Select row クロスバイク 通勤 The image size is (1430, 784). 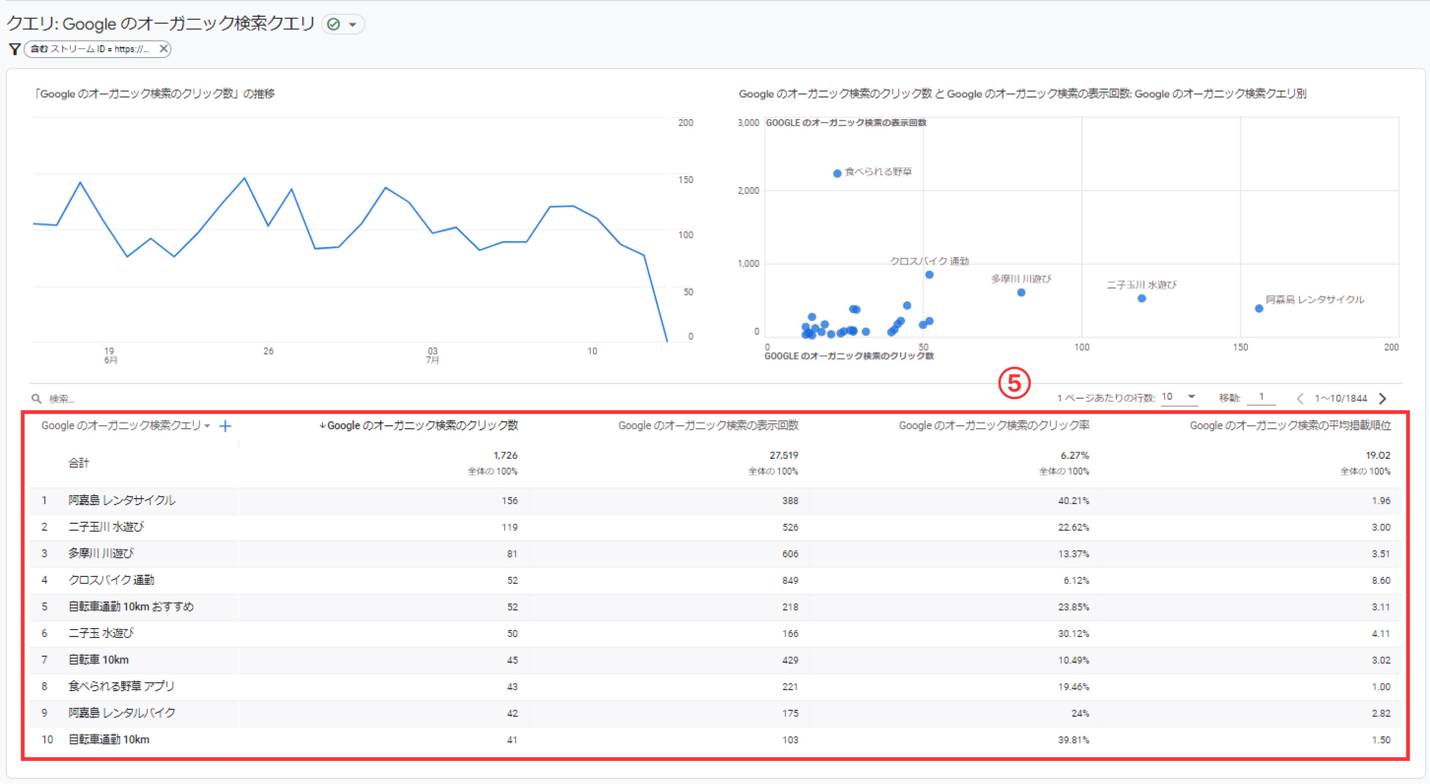coord(716,580)
